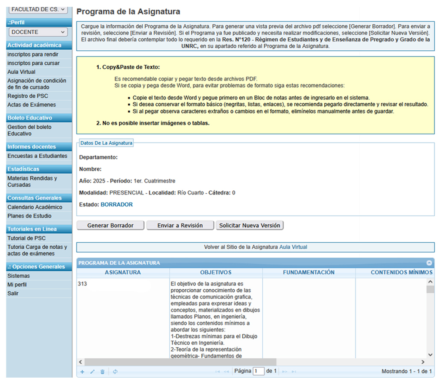
Task: Click the edit row pencil icon
Action: (x=92, y=372)
